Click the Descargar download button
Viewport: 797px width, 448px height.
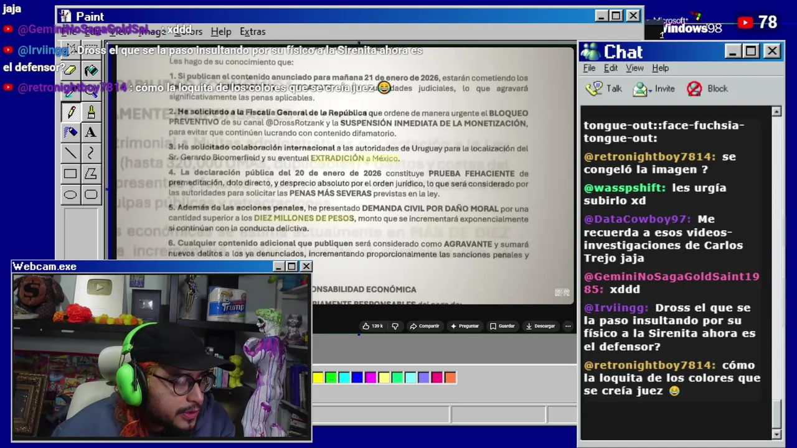540,326
